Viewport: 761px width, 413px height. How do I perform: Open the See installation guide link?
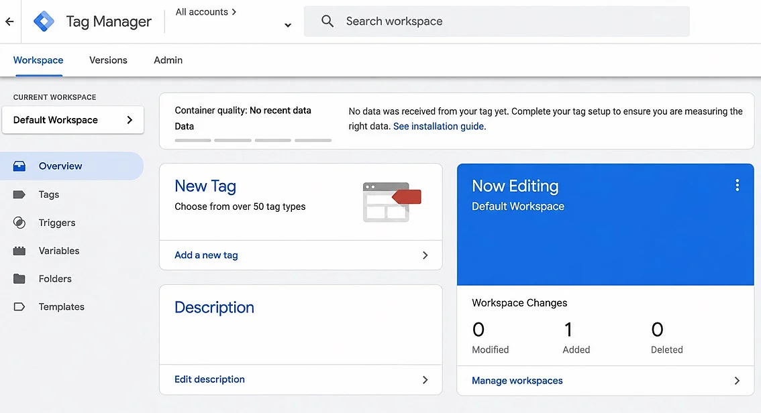tap(440, 126)
